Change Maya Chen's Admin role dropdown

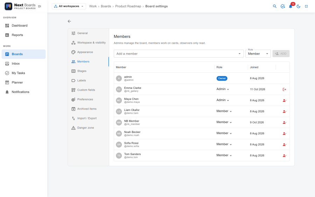223,100
